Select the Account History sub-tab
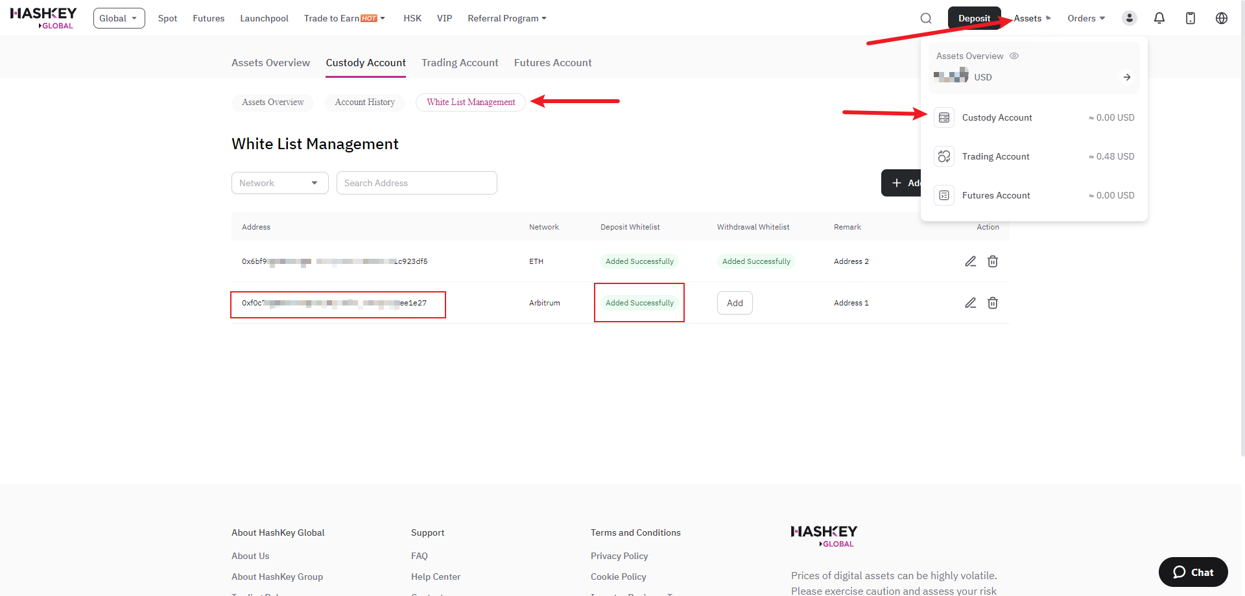 (x=364, y=102)
